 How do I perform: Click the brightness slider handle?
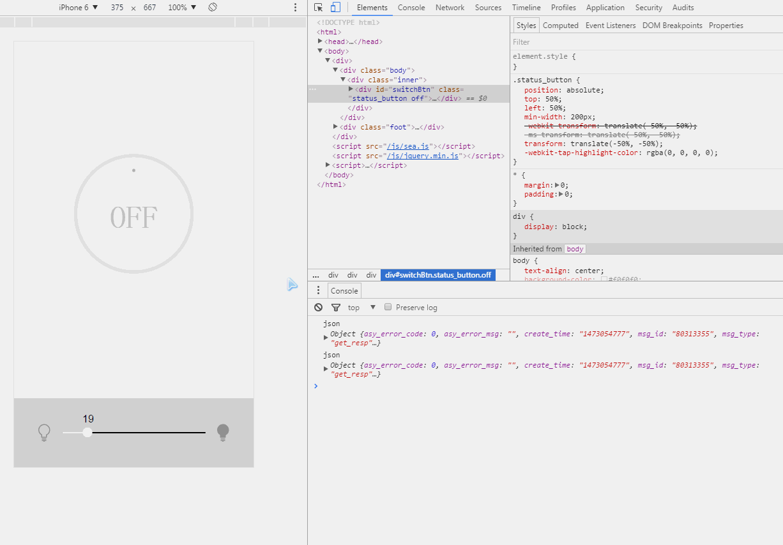point(87,433)
